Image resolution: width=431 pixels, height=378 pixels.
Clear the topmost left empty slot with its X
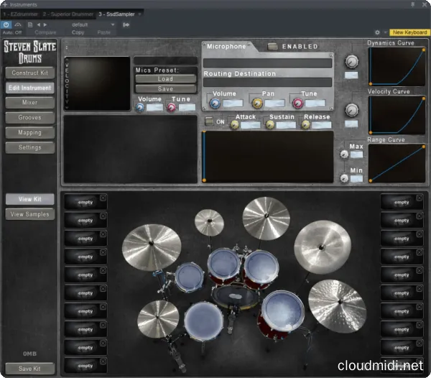tap(103, 198)
